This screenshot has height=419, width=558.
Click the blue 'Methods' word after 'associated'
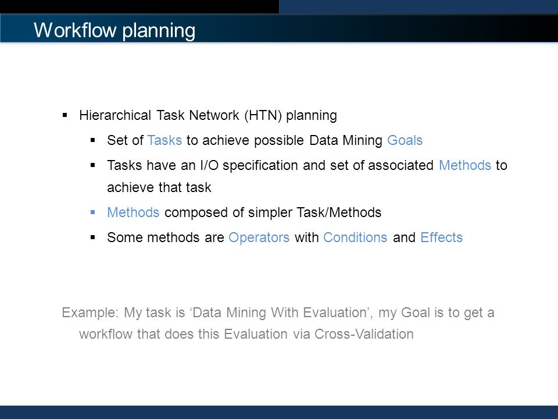point(465,165)
